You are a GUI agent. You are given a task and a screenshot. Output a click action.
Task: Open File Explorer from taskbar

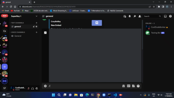76,95
